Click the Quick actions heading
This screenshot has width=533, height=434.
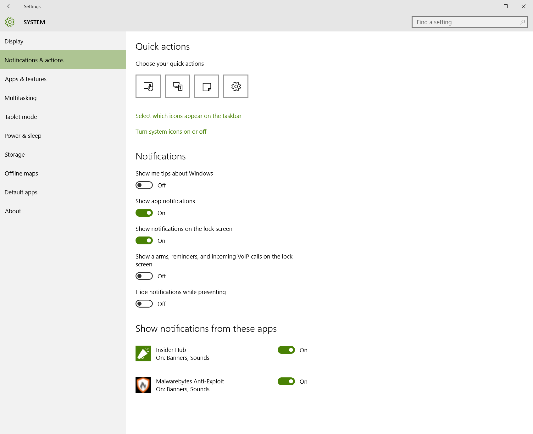(163, 47)
